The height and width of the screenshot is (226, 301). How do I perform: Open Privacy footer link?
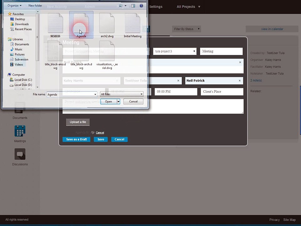pos(274,220)
